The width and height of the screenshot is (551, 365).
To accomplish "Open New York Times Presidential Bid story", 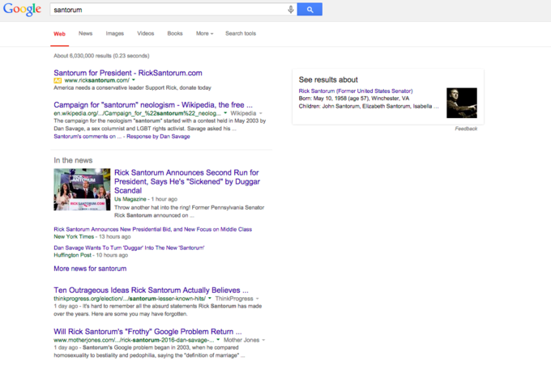I will (x=153, y=229).
